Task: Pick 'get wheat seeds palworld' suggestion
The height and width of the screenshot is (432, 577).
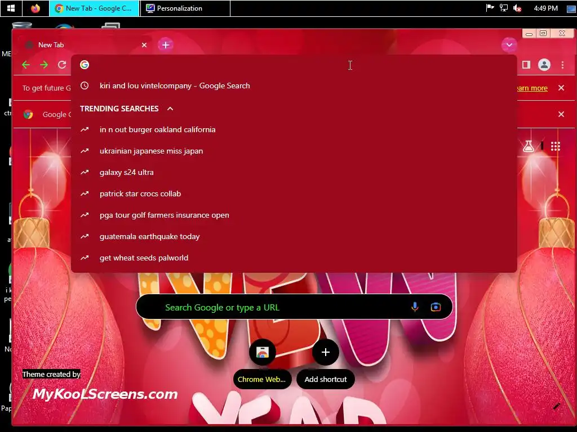Action: 294,258
